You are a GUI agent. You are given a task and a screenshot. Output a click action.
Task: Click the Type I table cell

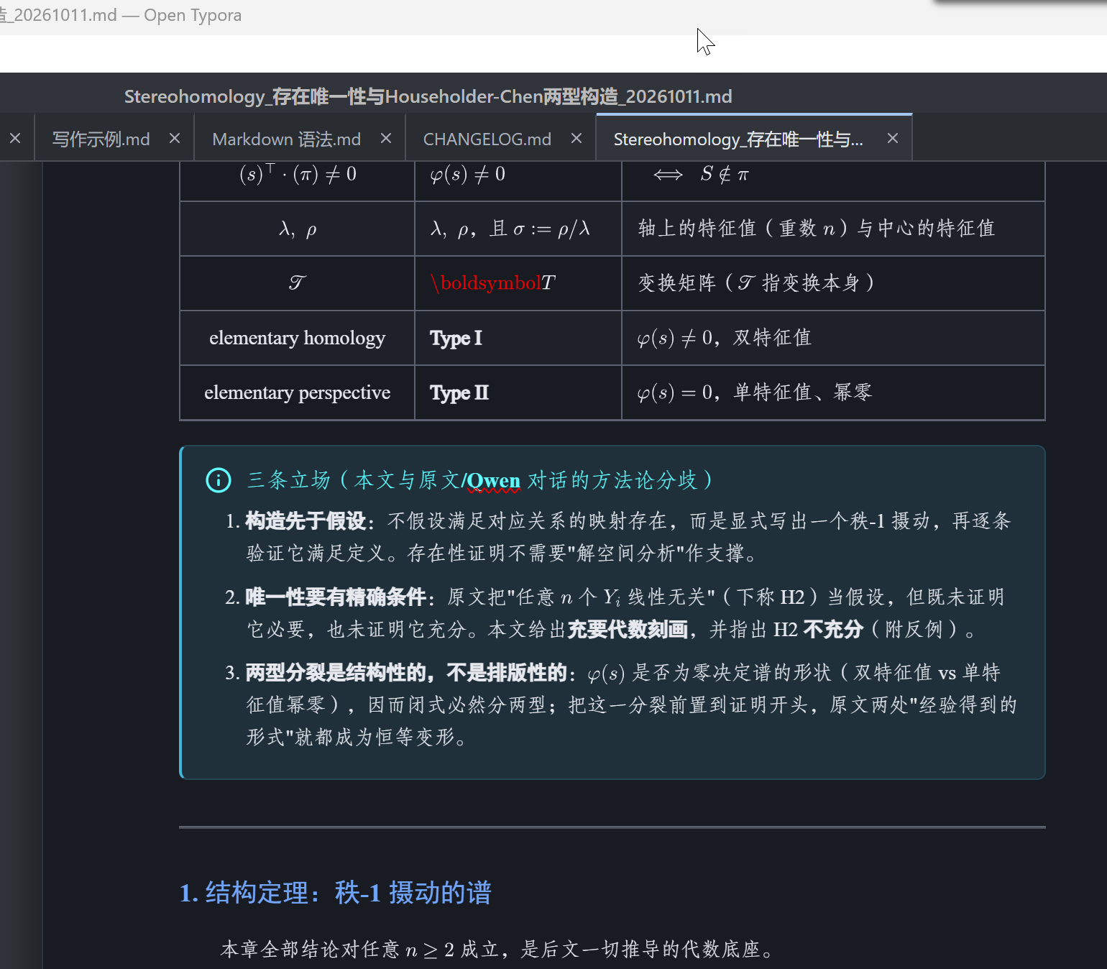(518, 338)
